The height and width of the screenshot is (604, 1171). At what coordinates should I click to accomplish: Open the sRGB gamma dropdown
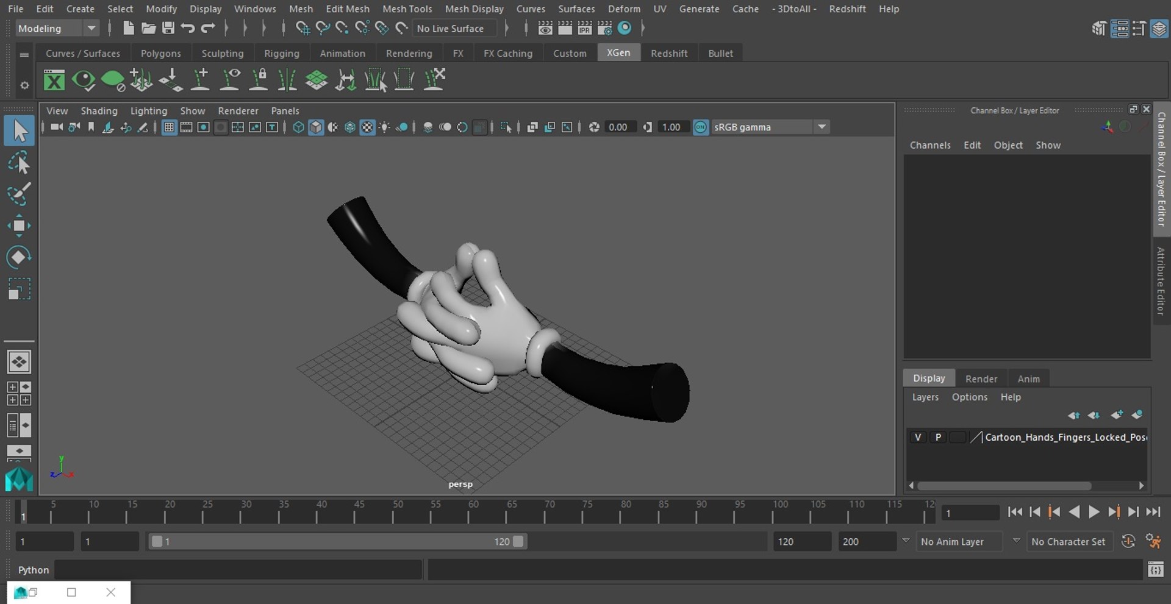coord(770,127)
